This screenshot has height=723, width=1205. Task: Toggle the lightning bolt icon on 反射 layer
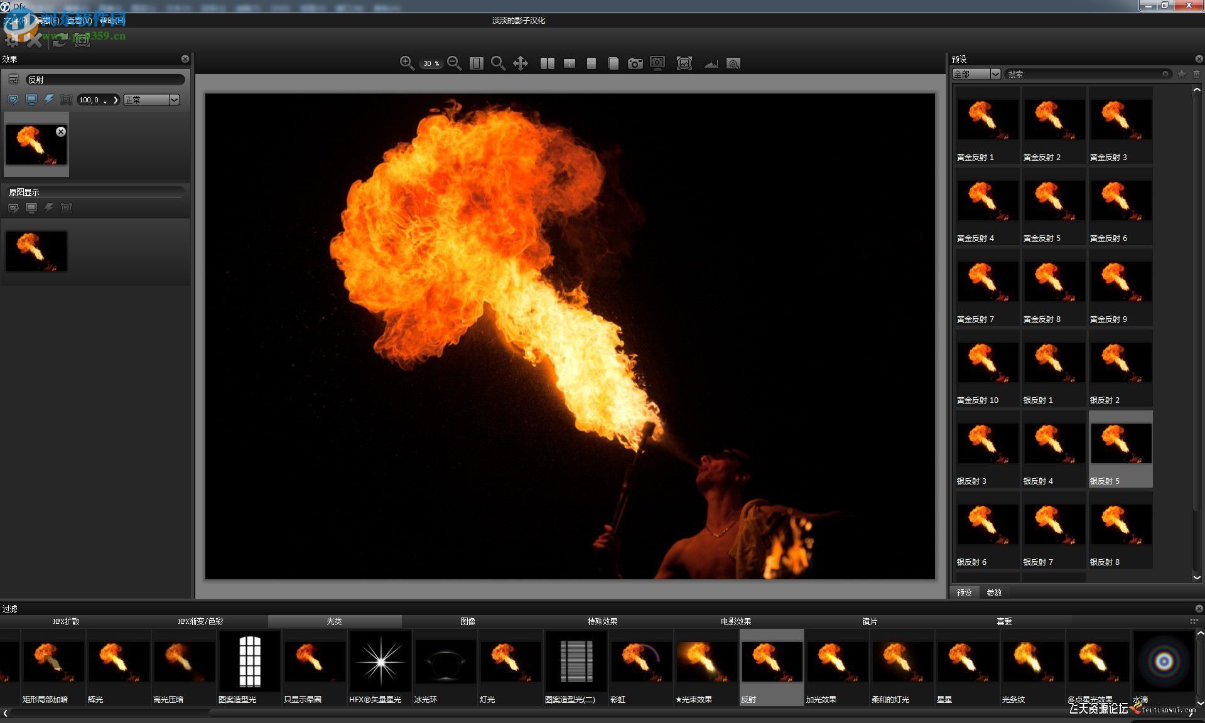point(48,100)
